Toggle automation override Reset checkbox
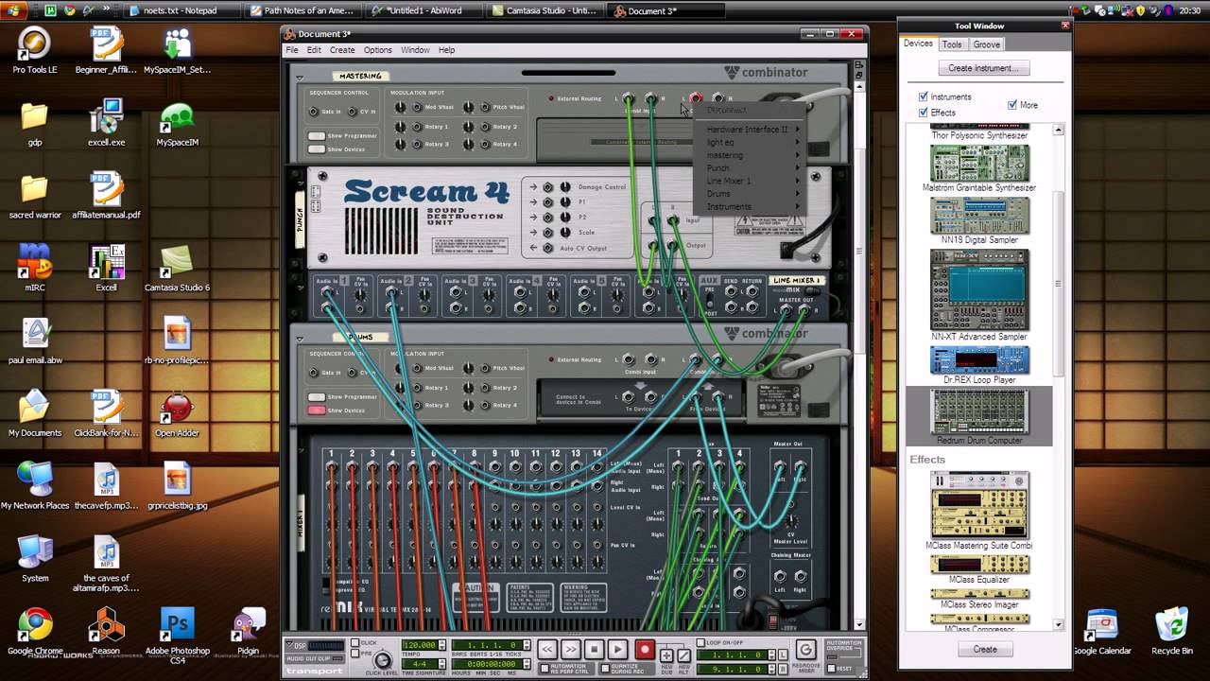1210x681 pixels. pyautogui.click(x=832, y=668)
